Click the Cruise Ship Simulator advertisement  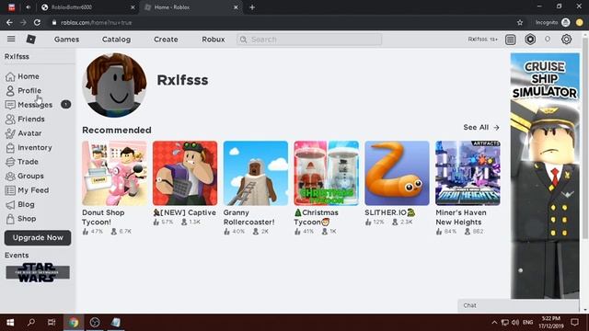pyautogui.click(x=545, y=176)
